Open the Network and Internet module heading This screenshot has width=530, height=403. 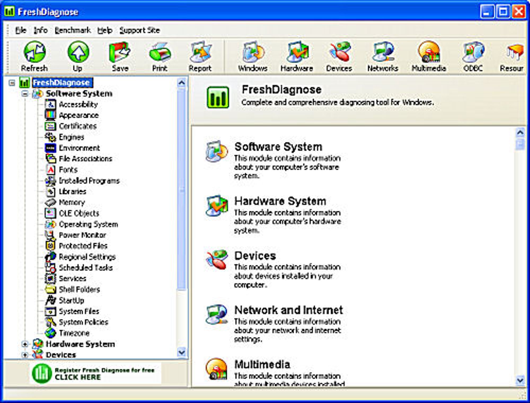pyautogui.click(x=289, y=310)
